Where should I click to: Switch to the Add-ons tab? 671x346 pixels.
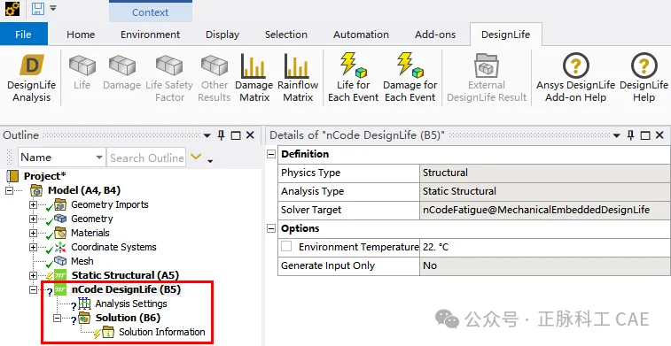[x=435, y=35]
